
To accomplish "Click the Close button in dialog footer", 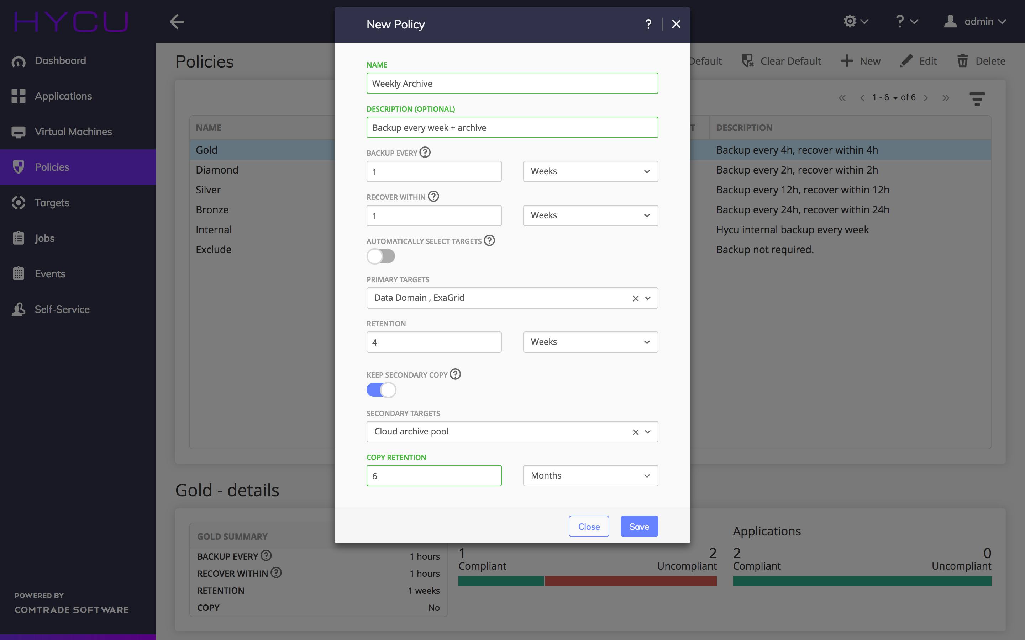I will [588, 527].
